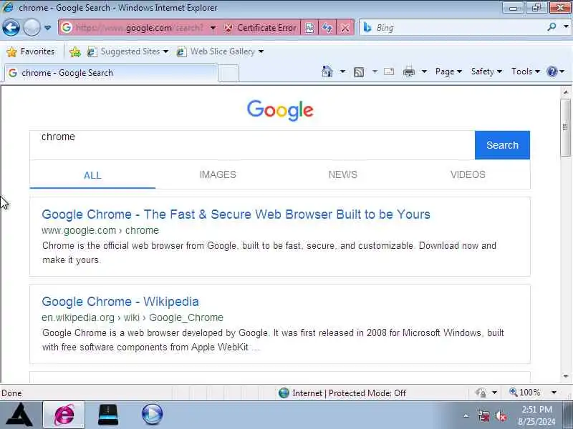Open 'Google Chrome - The Fast & Secure' result

click(236, 214)
